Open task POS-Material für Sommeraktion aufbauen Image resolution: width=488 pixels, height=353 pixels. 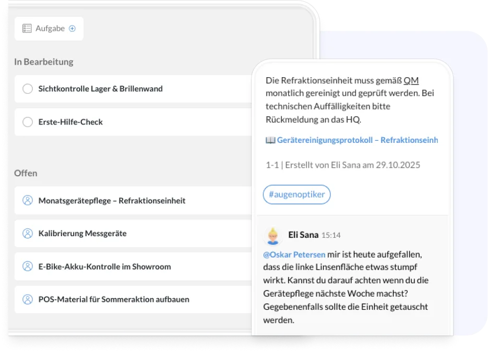pos(133,299)
